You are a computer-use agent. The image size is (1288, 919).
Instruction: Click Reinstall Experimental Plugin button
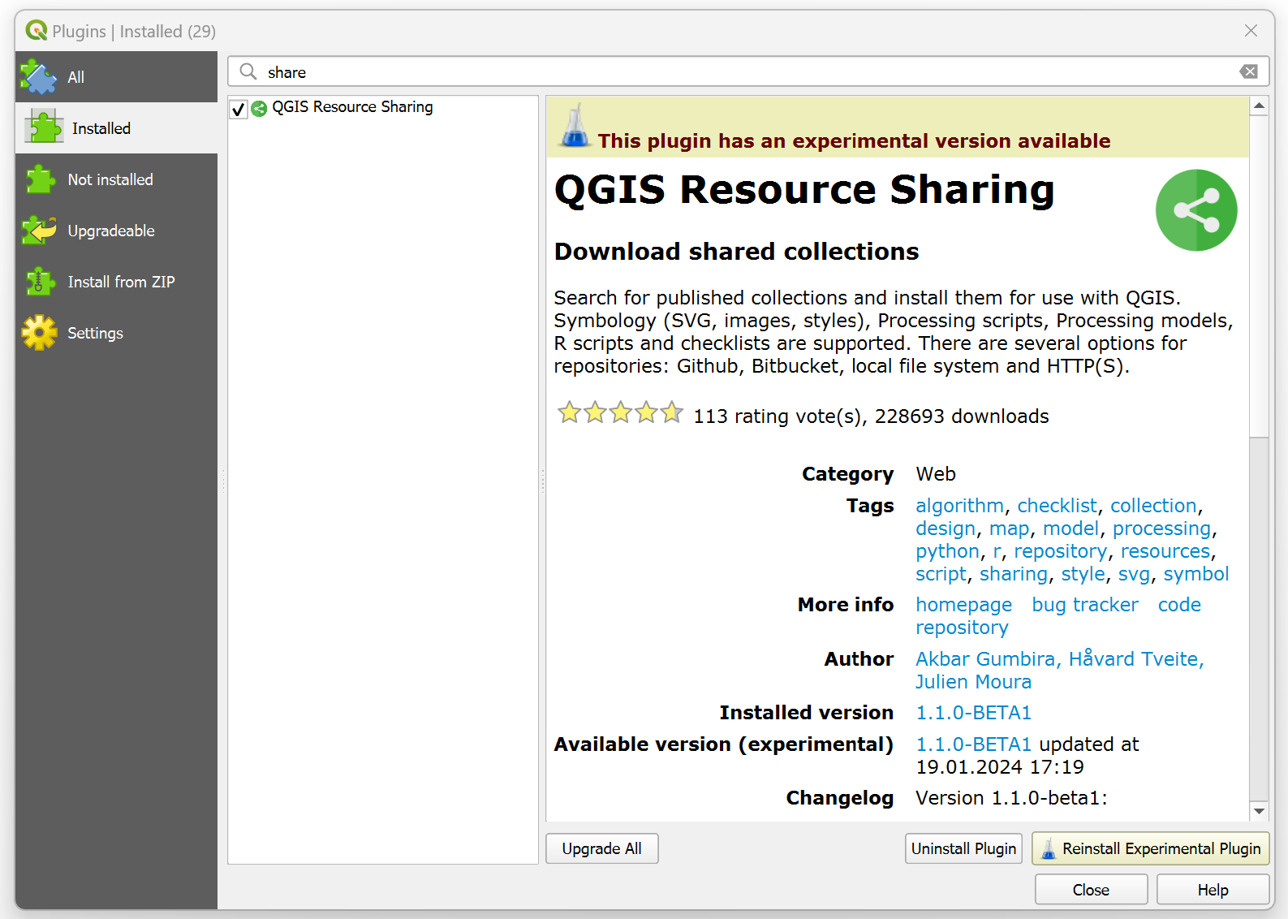[1151, 848]
